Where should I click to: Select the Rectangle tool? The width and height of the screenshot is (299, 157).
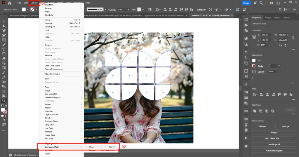[x=4, y=40]
